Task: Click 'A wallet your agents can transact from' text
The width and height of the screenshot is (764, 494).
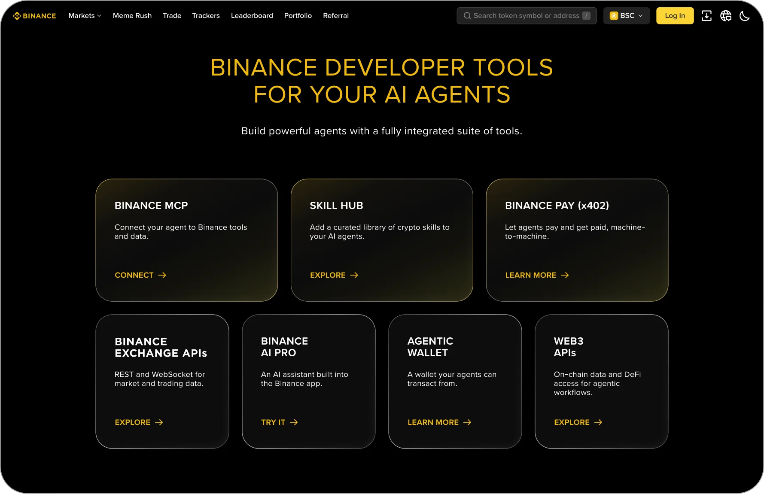Action: (x=452, y=379)
